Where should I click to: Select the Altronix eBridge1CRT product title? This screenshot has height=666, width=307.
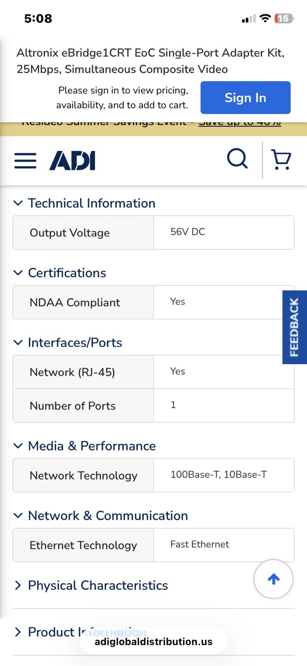[150, 61]
